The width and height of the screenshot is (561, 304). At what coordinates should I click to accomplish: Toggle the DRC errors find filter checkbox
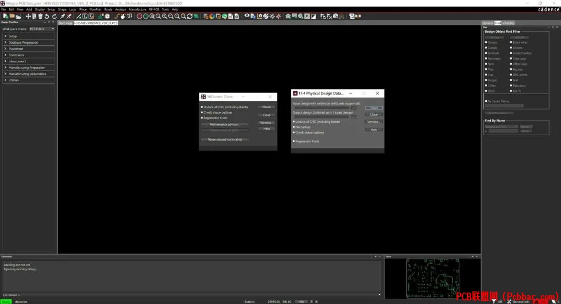[511, 75]
